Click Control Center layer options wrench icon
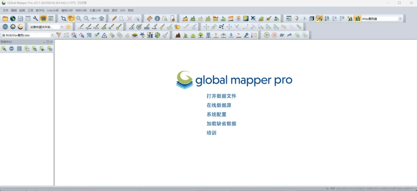The height and width of the screenshot is (191, 417). [4, 49]
